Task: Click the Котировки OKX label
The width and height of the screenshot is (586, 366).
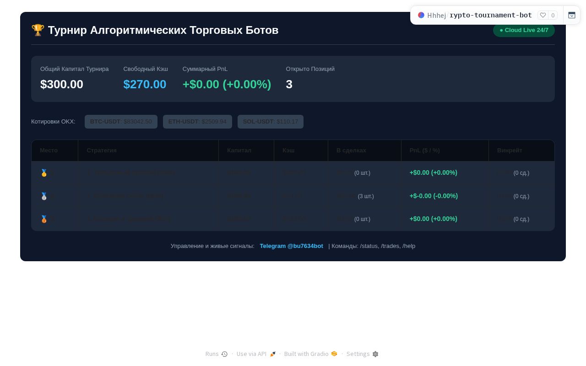Action: [x=53, y=121]
